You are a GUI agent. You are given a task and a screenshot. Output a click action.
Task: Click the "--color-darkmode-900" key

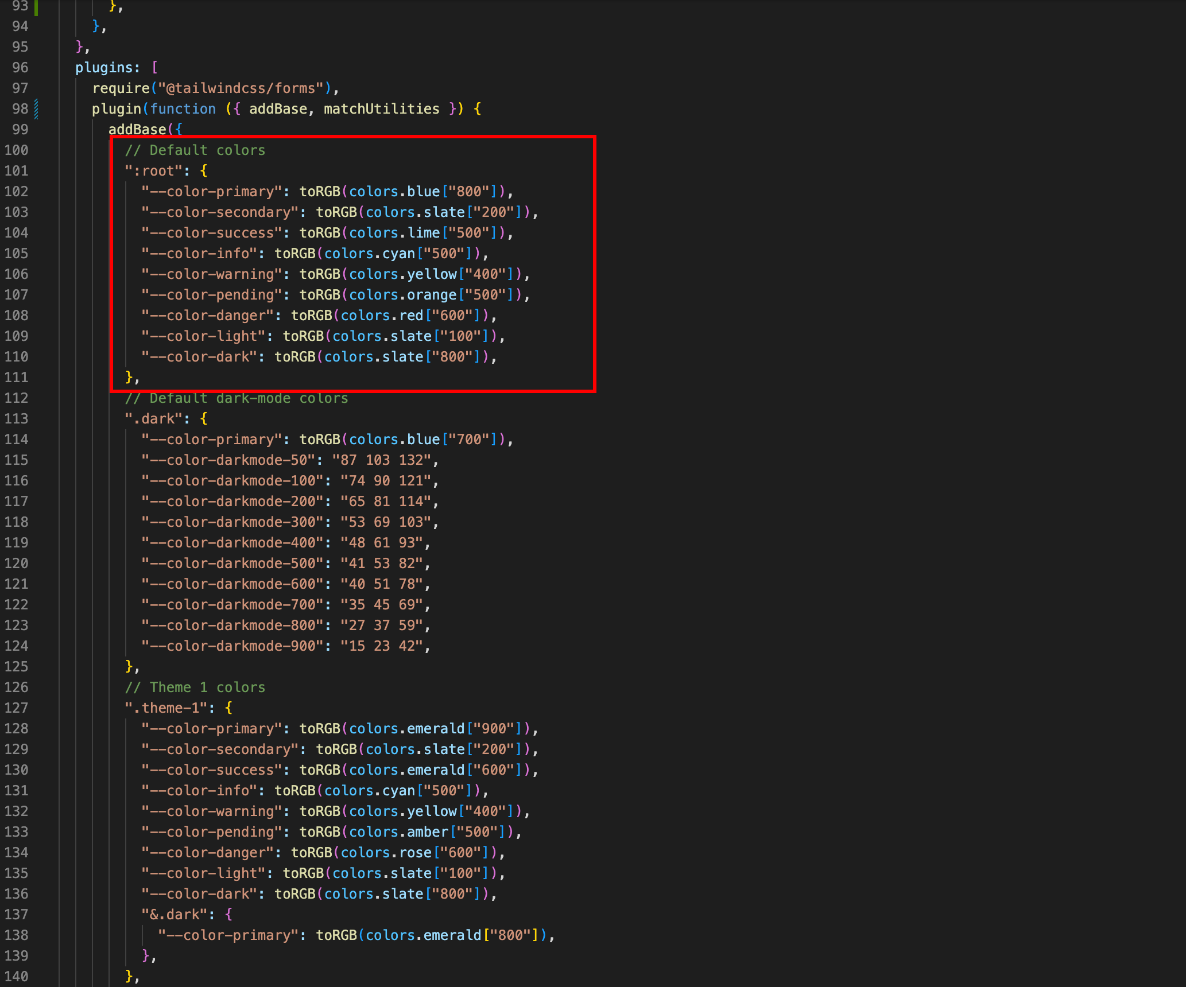[x=232, y=646]
